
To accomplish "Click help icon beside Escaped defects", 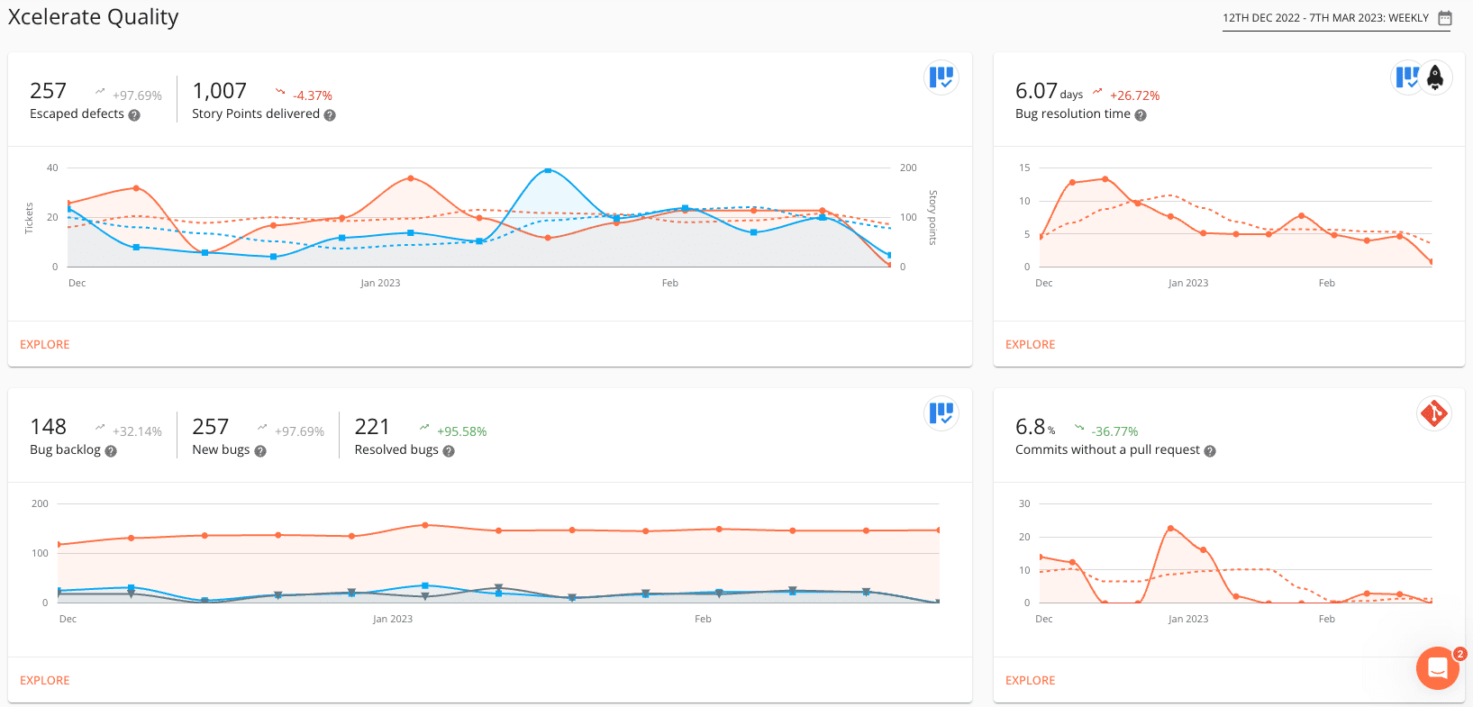I will click(x=134, y=115).
